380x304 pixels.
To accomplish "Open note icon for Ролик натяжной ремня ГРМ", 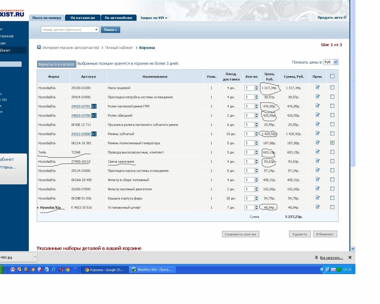I will pyautogui.click(x=317, y=106).
